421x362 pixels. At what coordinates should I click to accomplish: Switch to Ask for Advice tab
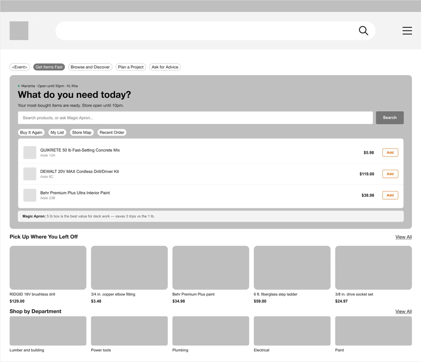[165, 67]
